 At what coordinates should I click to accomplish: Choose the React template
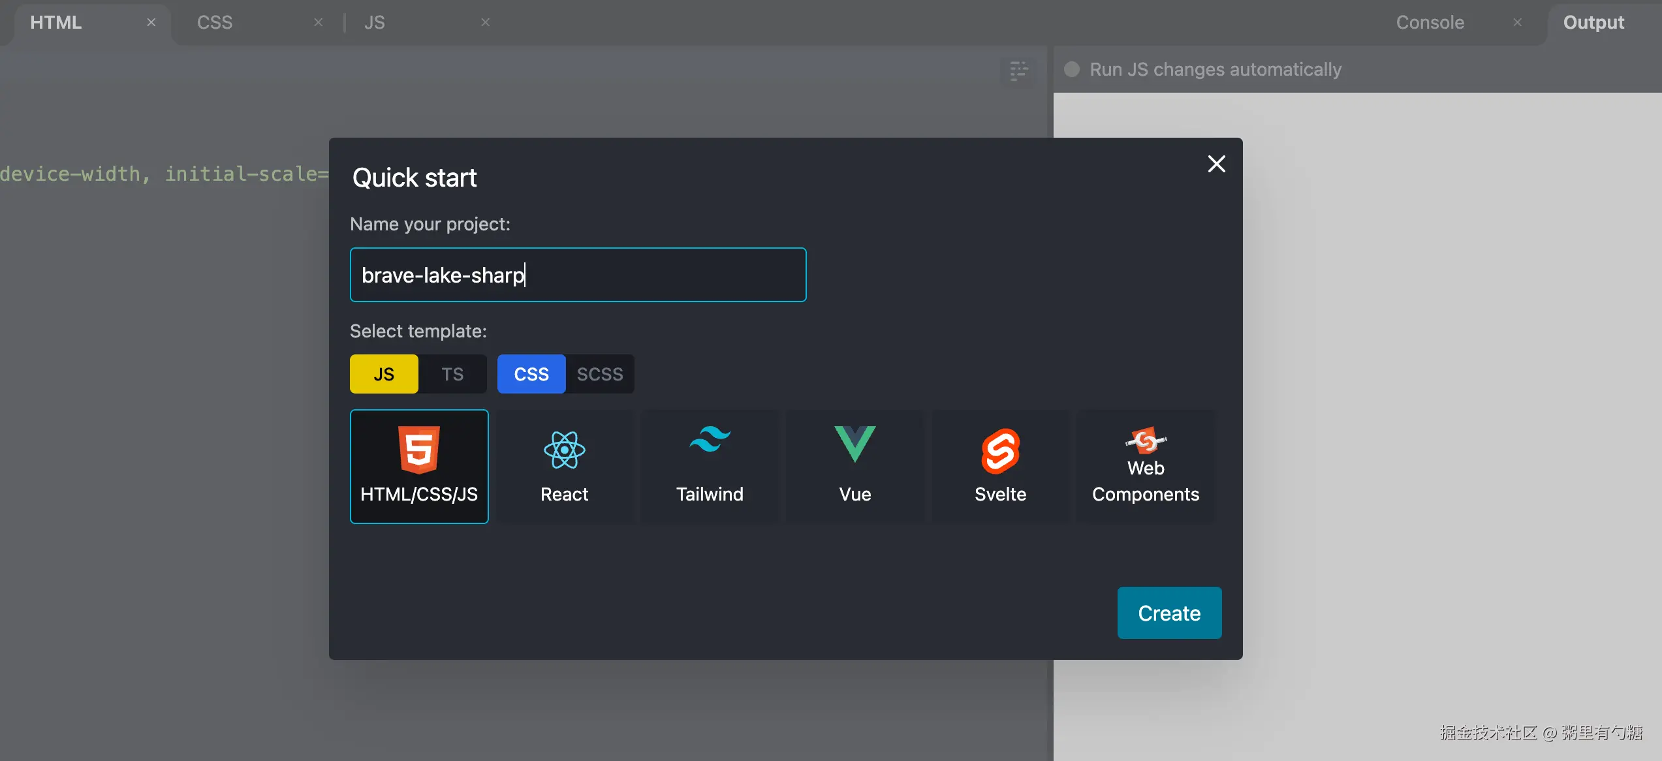coord(564,466)
